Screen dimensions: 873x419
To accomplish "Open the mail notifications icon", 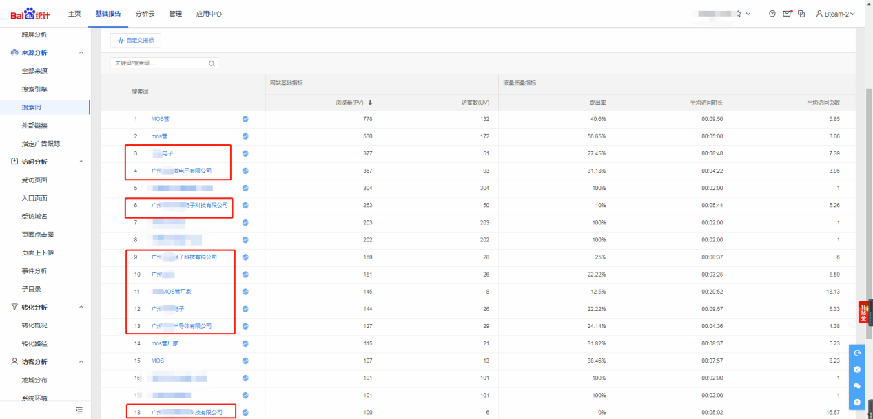I will pyautogui.click(x=787, y=14).
